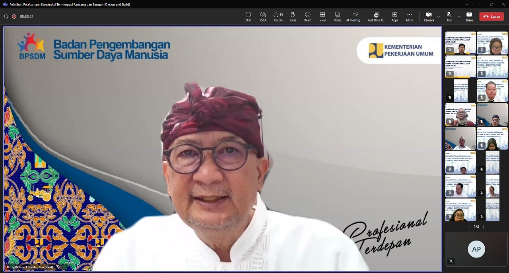Open meeting Notes

click(x=337, y=16)
